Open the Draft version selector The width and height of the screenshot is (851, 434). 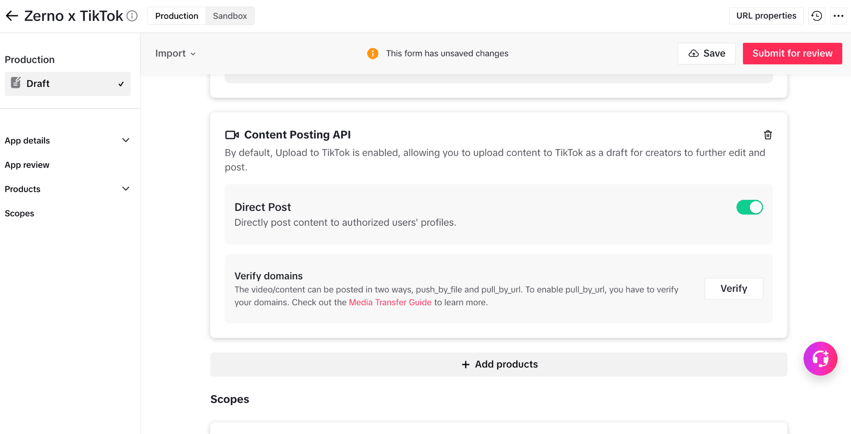(67, 84)
